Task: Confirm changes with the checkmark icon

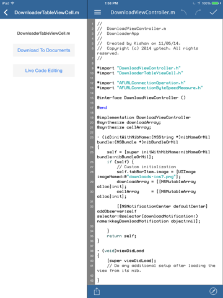Action: tap(213, 12)
